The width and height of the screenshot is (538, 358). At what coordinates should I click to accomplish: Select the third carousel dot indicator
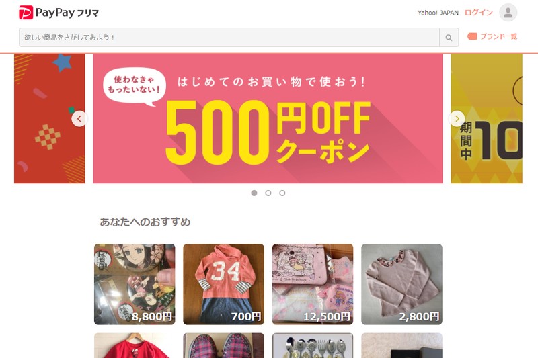[x=282, y=193]
